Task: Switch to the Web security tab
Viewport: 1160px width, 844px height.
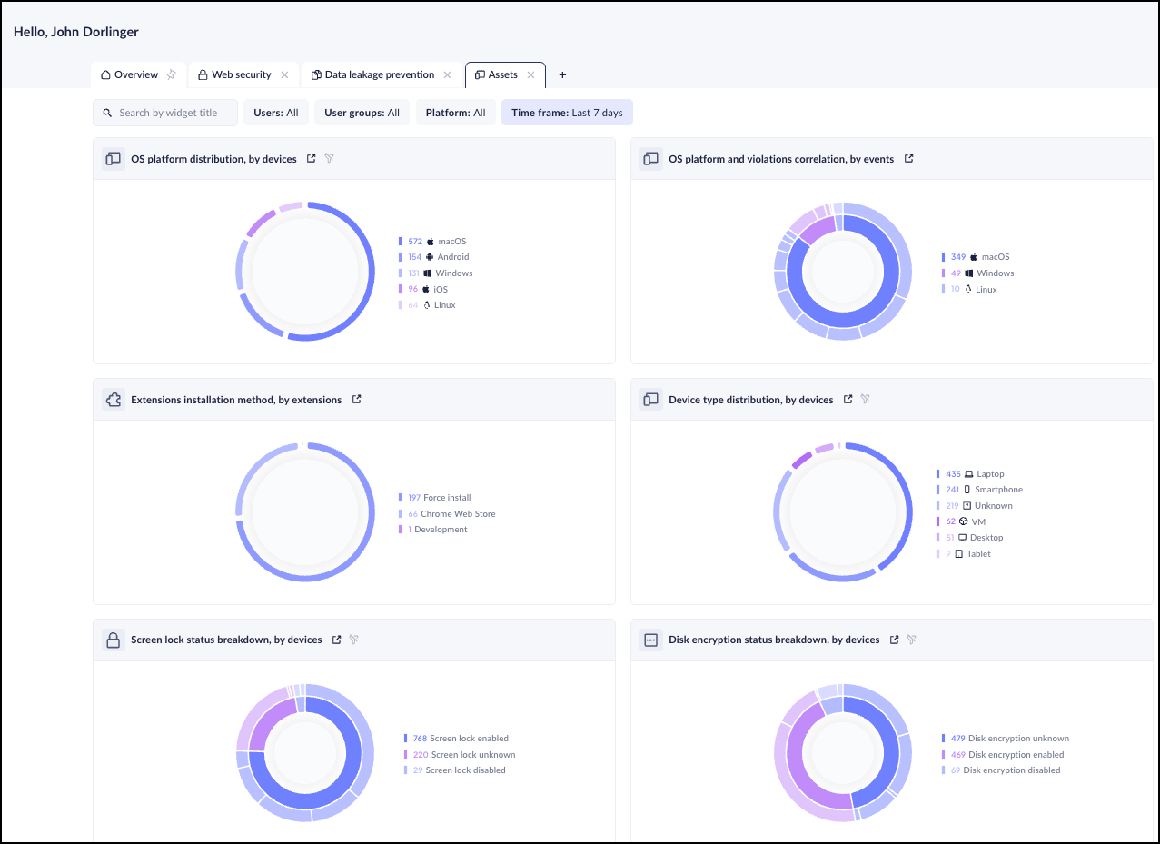Action: [241, 74]
